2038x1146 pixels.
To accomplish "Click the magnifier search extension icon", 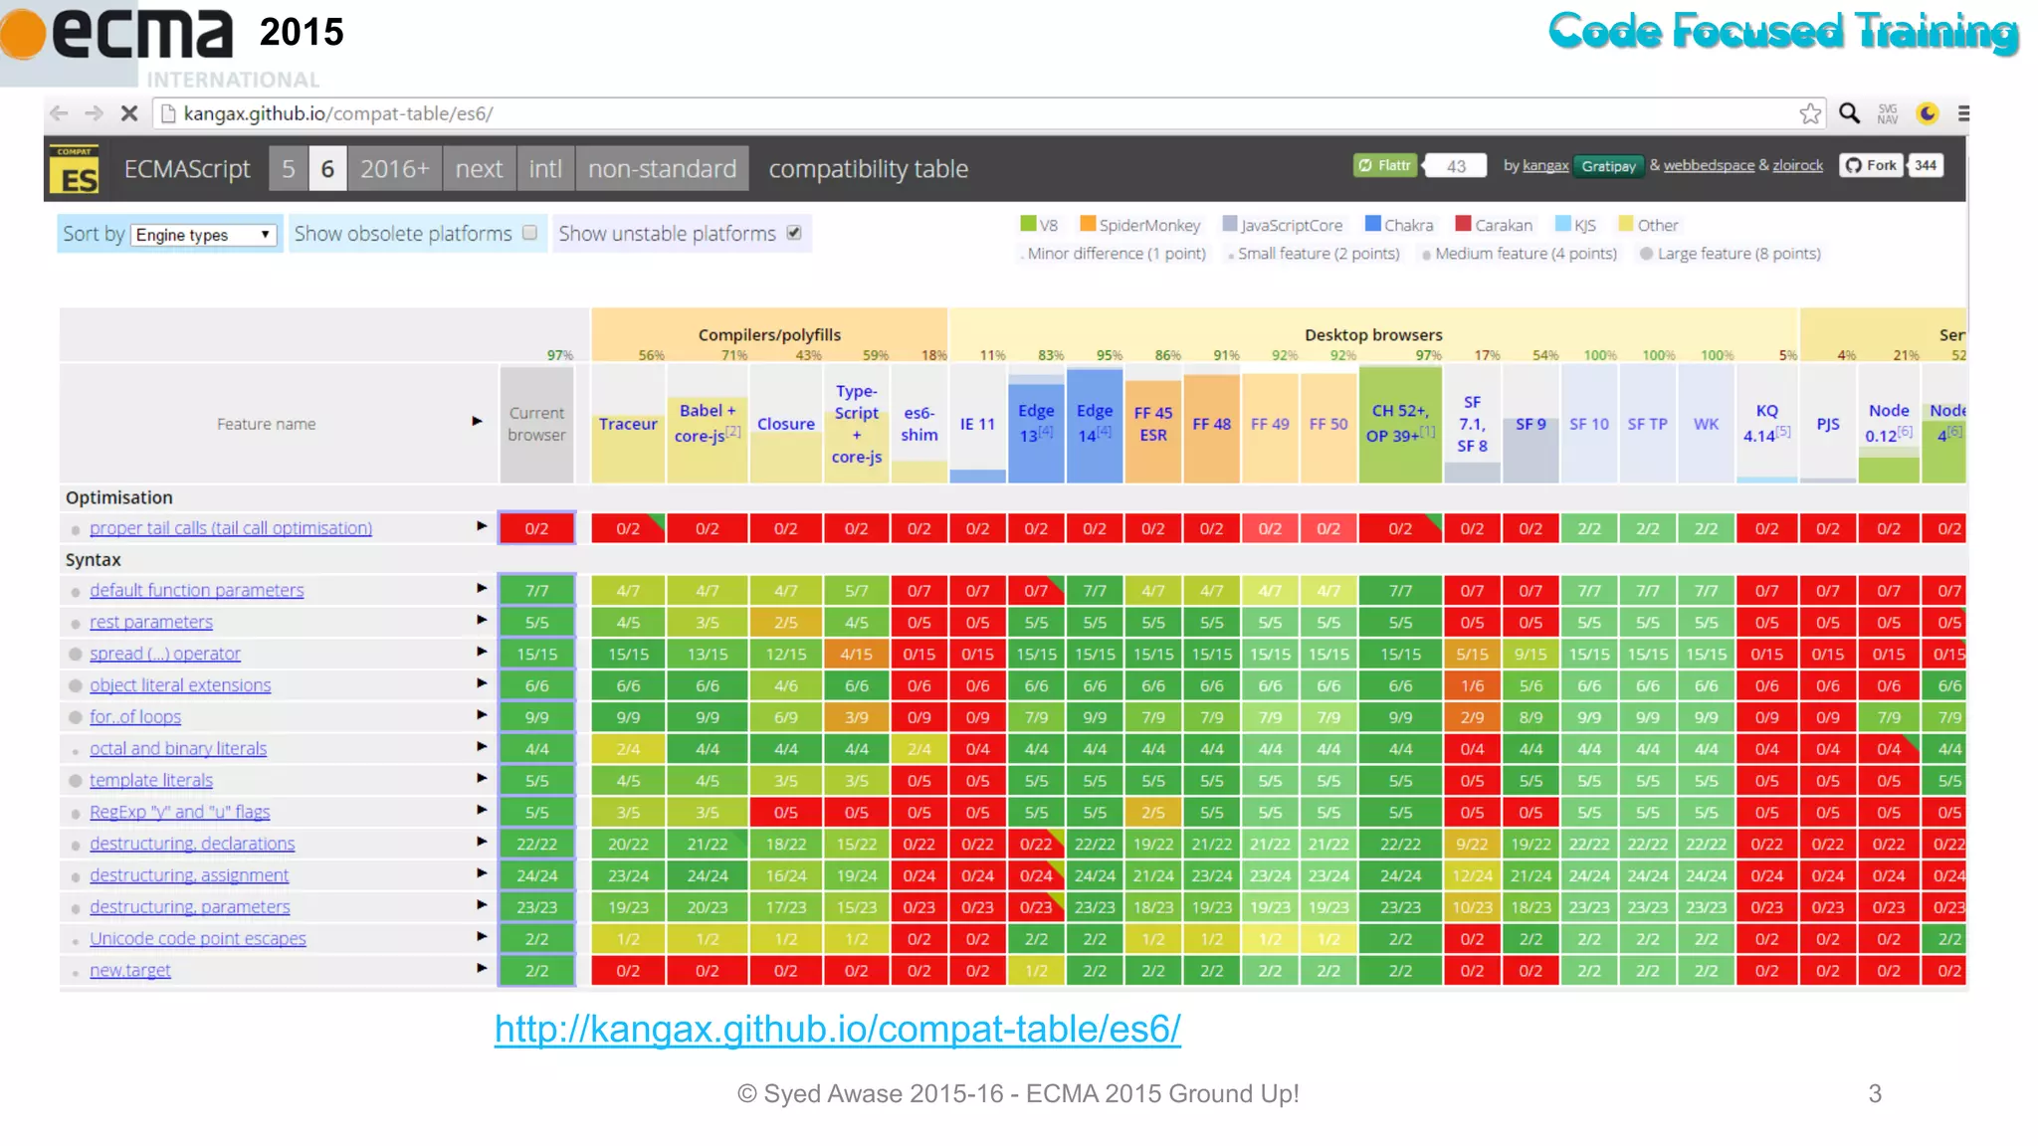I will pos(1849,113).
